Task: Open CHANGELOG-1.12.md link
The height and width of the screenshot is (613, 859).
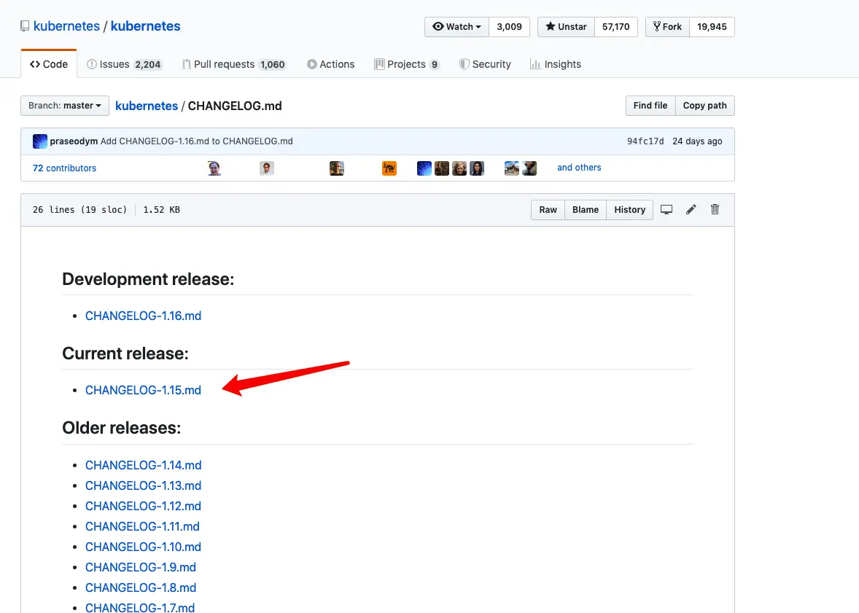Action: click(x=143, y=506)
